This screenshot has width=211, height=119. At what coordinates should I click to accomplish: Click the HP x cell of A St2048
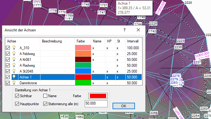[107, 71]
